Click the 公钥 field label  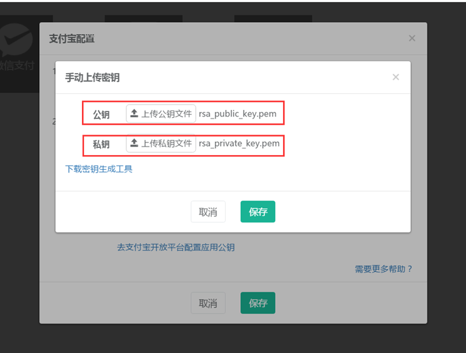pyautogui.click(x=101, y=115)
